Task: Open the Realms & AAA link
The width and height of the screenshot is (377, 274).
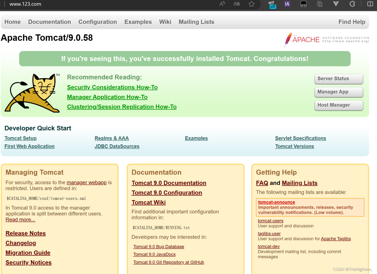Action: (112, 138)
